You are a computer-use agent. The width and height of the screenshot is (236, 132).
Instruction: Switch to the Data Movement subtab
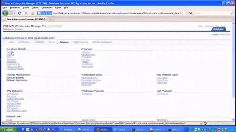click(81, 42)
